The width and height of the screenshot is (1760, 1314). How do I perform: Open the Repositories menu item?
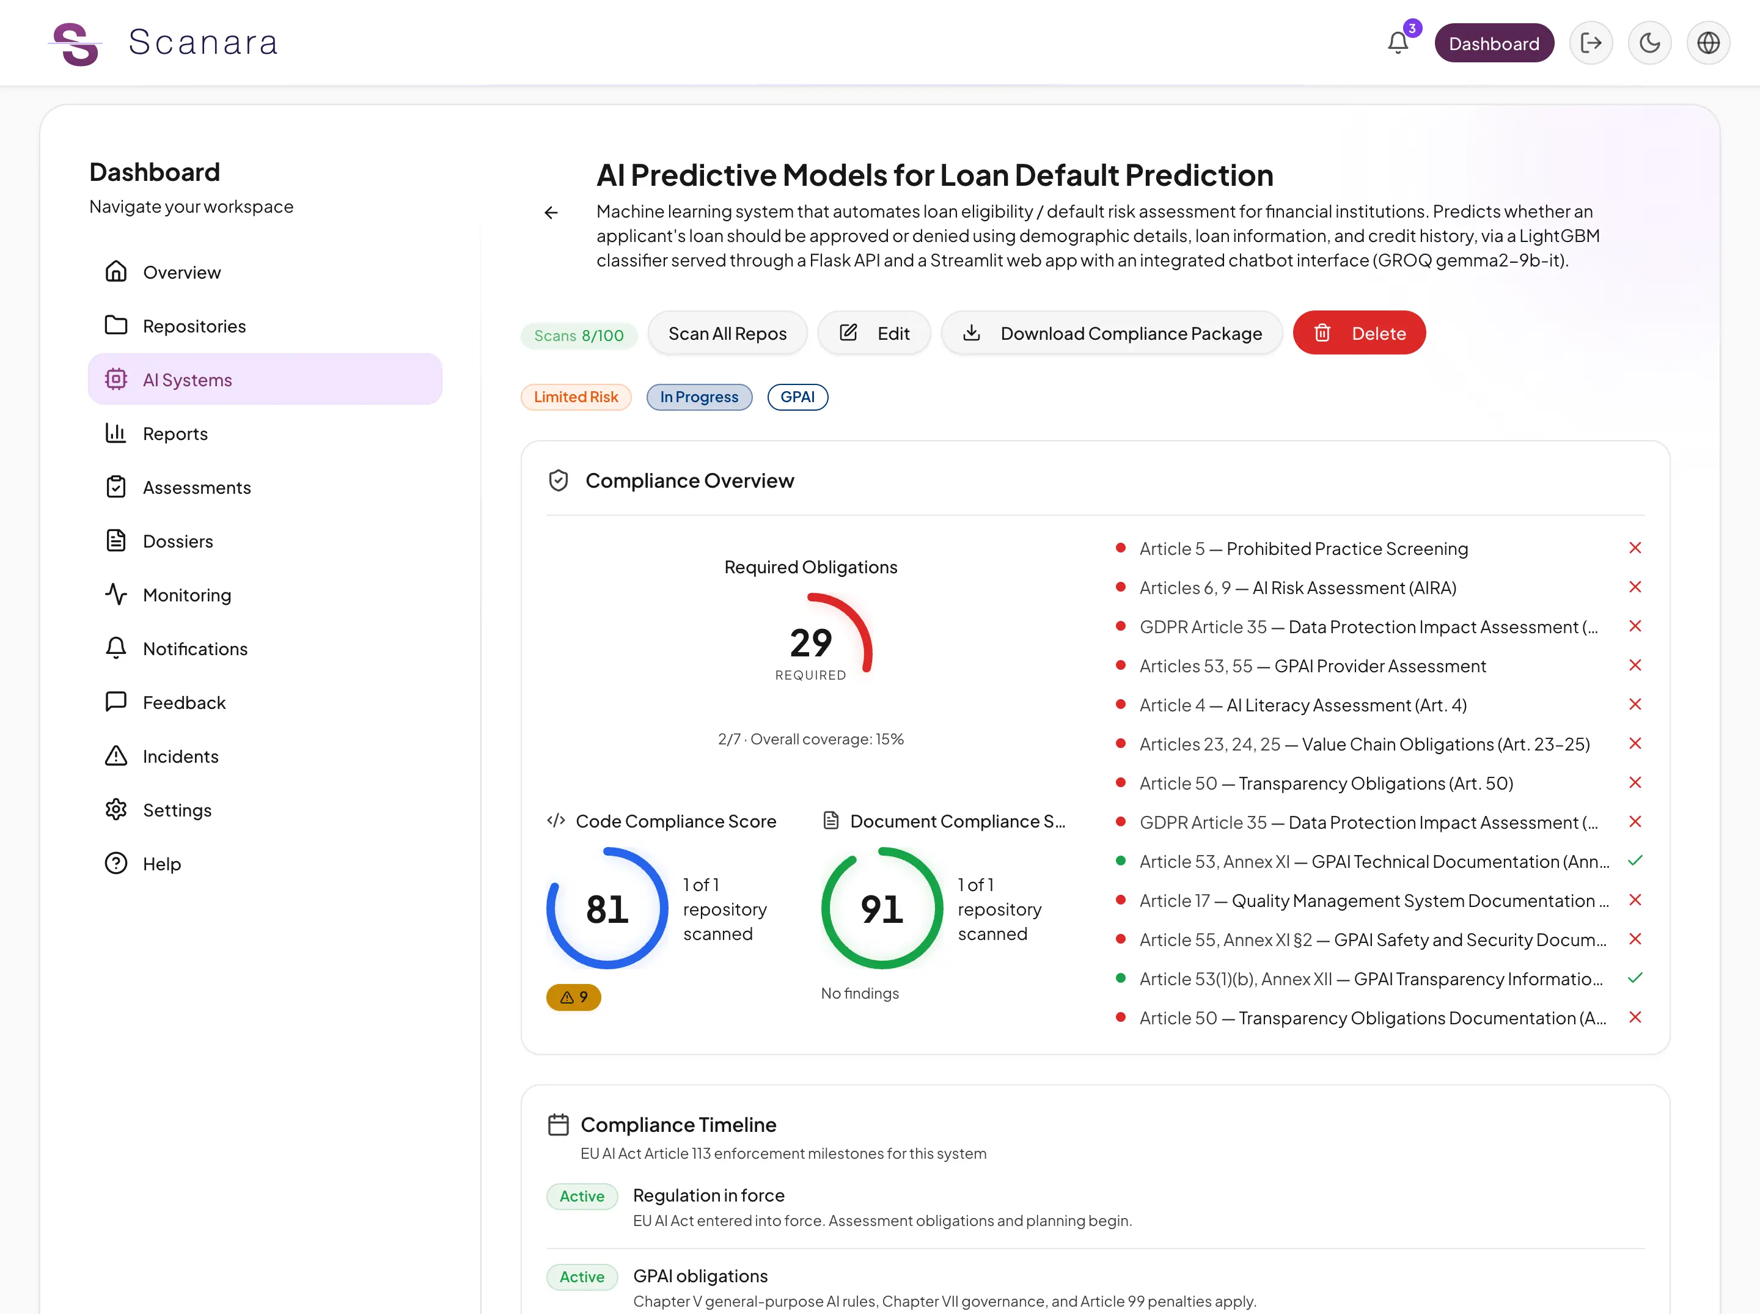click(x=265, y=326)
